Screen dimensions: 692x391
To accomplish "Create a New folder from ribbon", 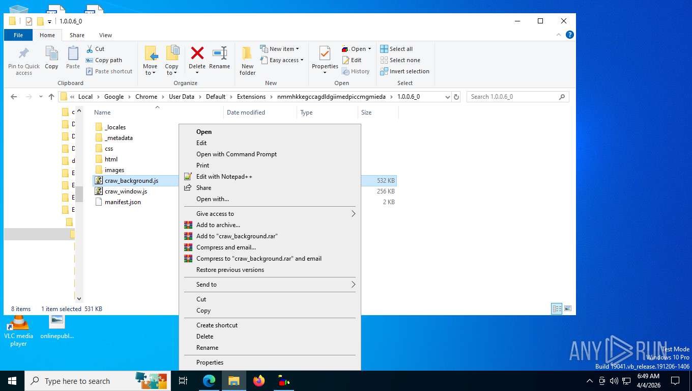I will tap(247, 61).
